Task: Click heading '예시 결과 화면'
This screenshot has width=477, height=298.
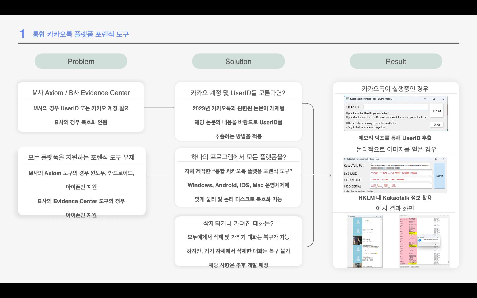Action: [x=395, y=208]
